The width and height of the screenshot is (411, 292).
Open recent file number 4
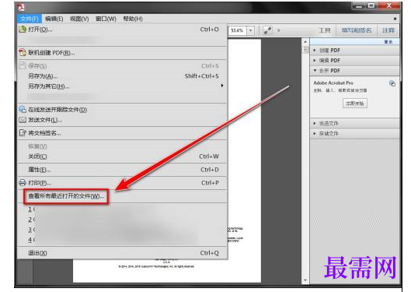point(122,240)
